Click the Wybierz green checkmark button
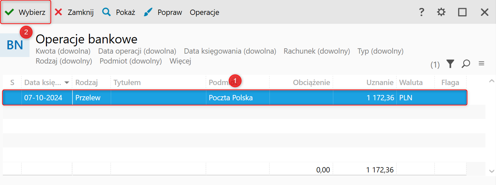The height and width of the screenshot is (185, 496). pos(25,13)
